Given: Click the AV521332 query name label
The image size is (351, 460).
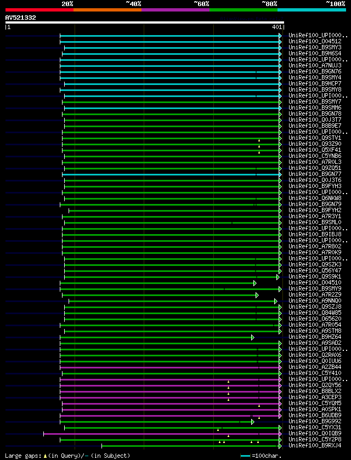Looking at the screenshot, I should tap(20, 18).
